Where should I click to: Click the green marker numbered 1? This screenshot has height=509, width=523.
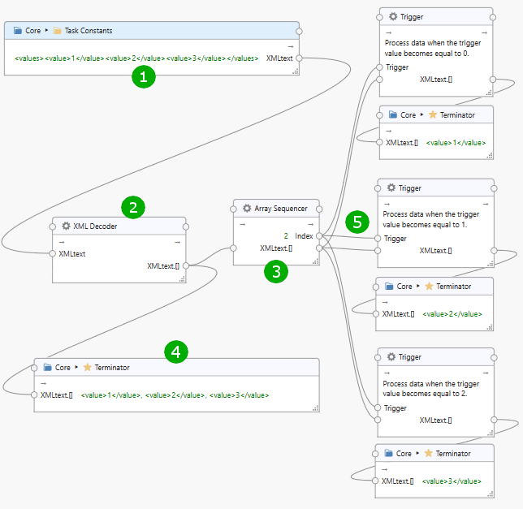144,77
